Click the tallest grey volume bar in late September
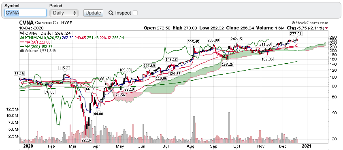Image resolution: width=343 pixels, height=150 pixels. 229,128
